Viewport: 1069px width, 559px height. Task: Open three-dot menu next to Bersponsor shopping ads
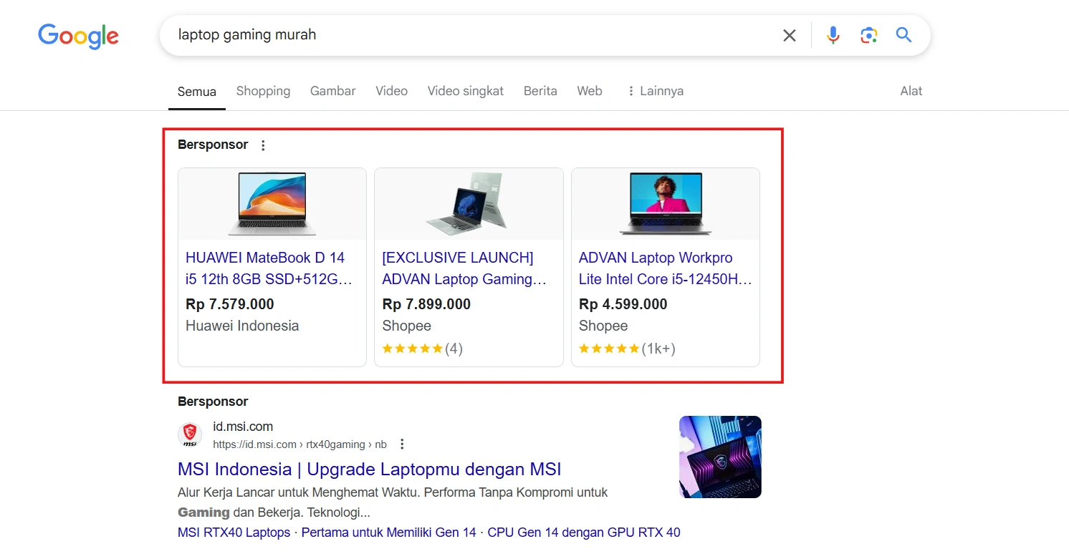263,145
